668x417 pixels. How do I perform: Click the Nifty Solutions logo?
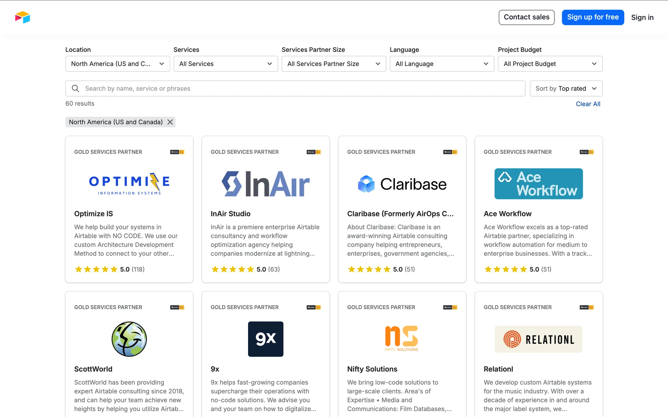click(x=401, y=338)
